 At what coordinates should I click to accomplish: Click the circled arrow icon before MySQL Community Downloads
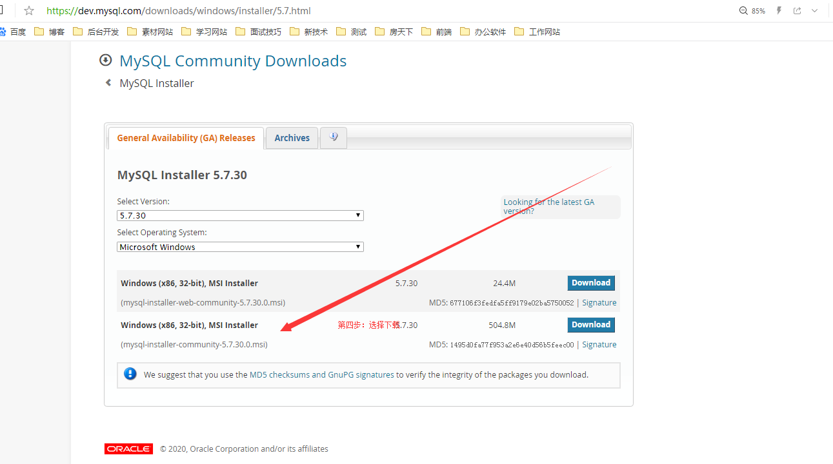click(105, 60)
